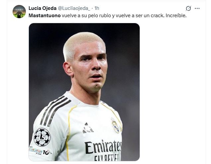
Task: Open the Grok explain post icon
Action: tap(188, 8)
